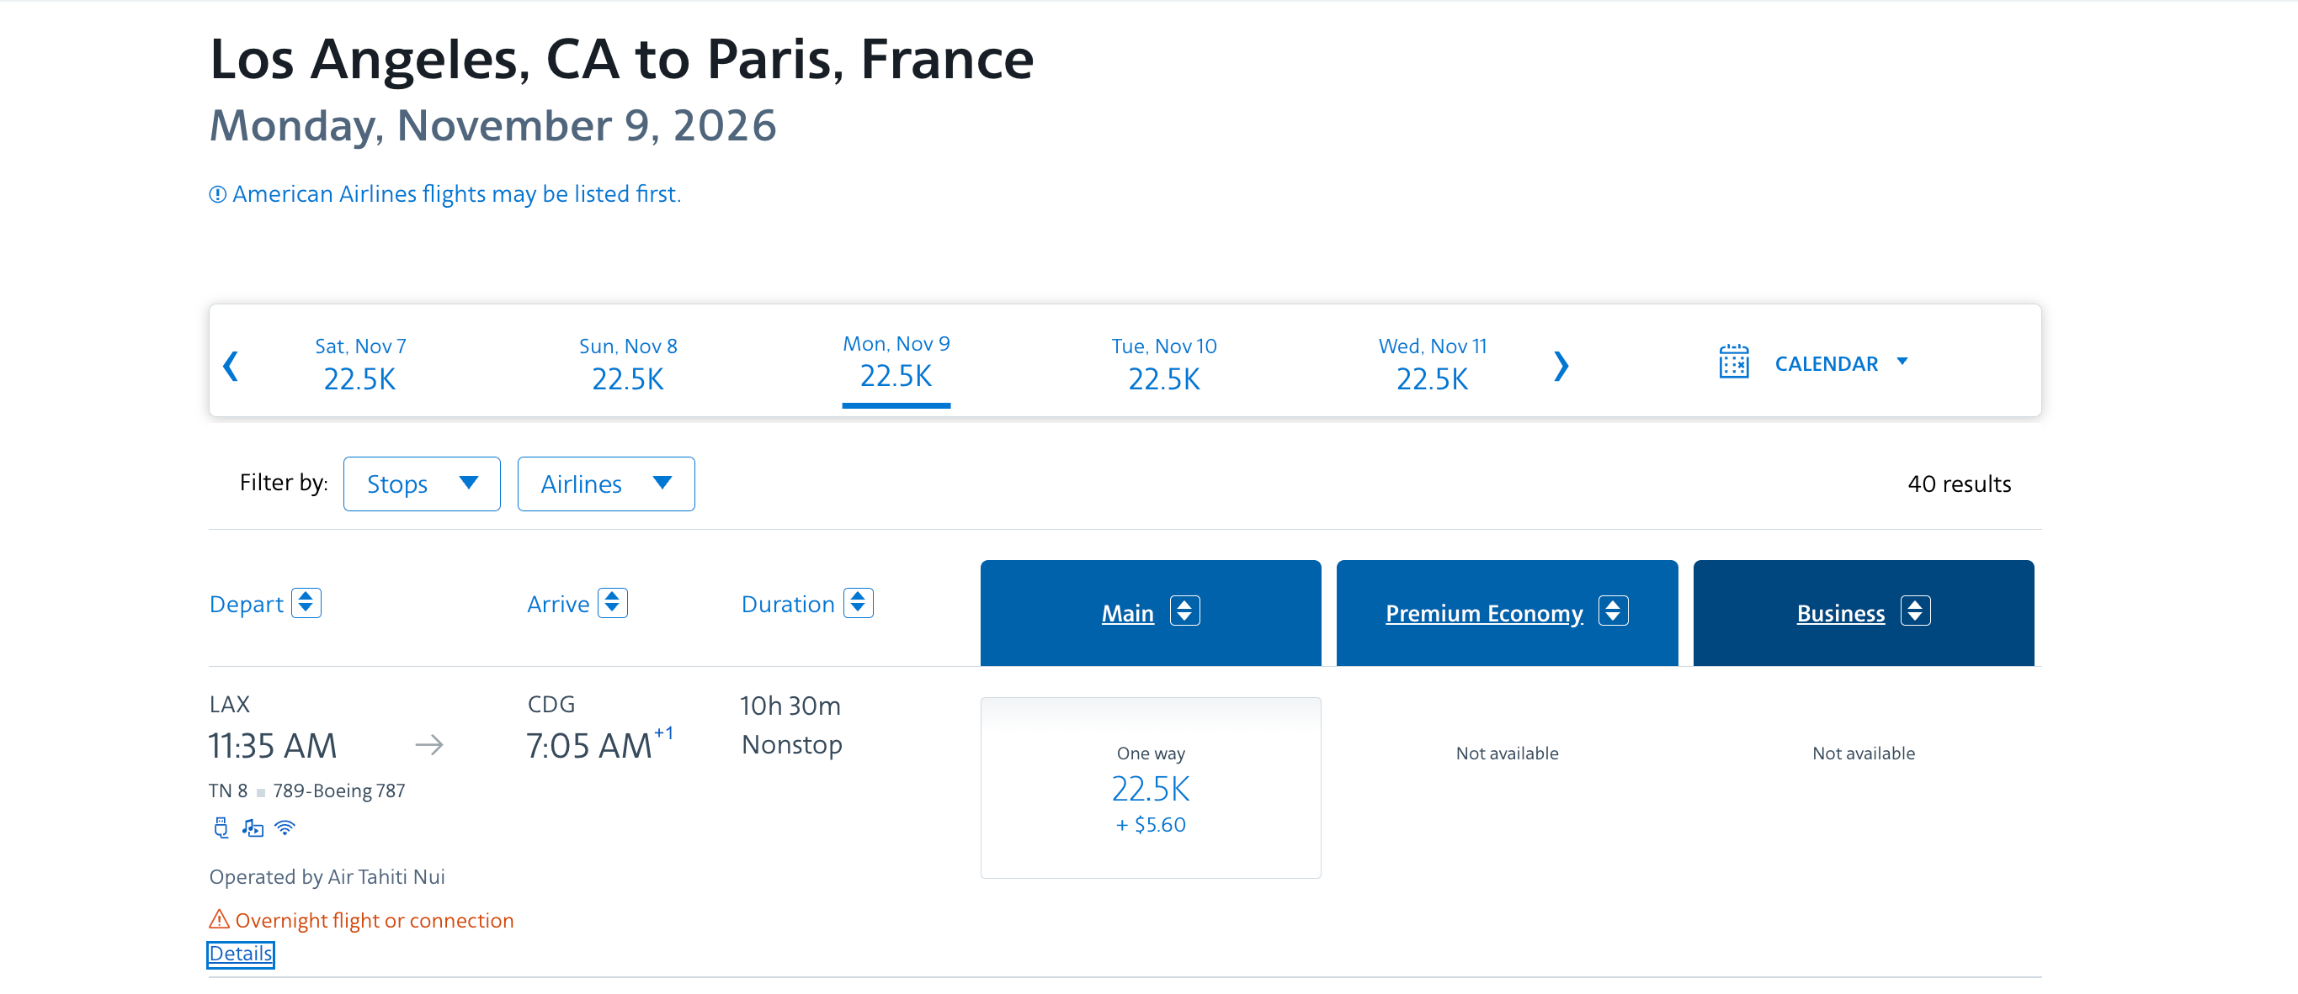
Task: Click the 11:35 AM departure time
Action: [x=273, y=746]
